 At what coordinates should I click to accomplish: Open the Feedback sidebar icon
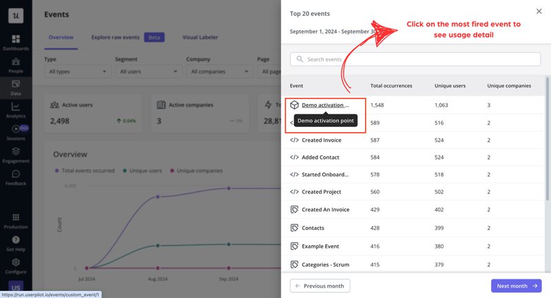[15, 177]
